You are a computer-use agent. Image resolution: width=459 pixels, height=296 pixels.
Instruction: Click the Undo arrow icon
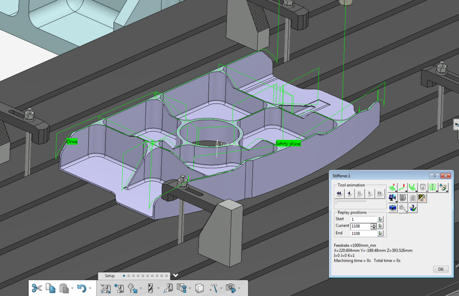(83, 288)
